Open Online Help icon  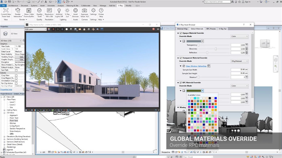[x=101, y=10]
